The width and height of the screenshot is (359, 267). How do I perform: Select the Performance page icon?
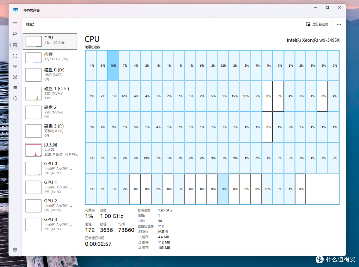tap(15, 45)
